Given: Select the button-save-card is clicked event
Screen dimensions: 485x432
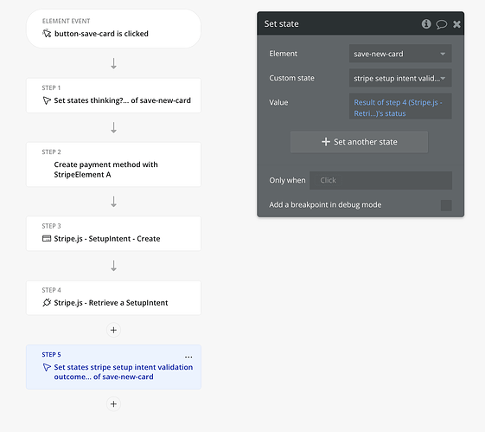Looking at the screenshot, I should point(113,29).
